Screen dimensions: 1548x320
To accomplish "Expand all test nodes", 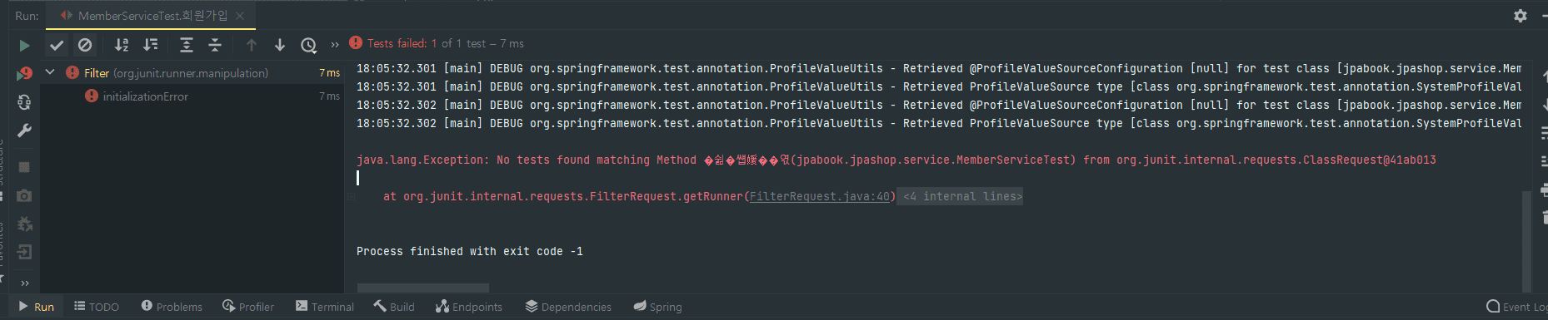I will tap(187, 45).
